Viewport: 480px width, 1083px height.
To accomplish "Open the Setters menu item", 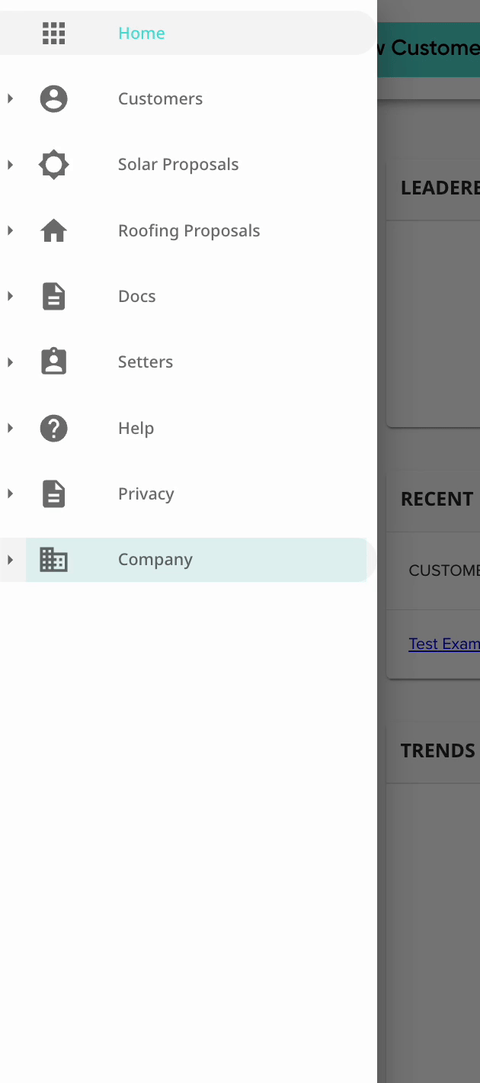I will (x=146, y=362).
